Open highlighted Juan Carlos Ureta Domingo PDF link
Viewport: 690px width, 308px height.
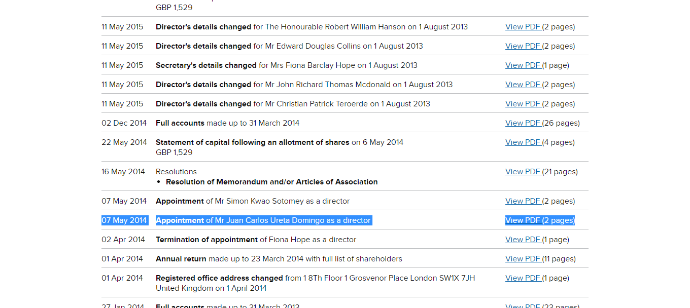pyautogui.click(x=523, y=220)
